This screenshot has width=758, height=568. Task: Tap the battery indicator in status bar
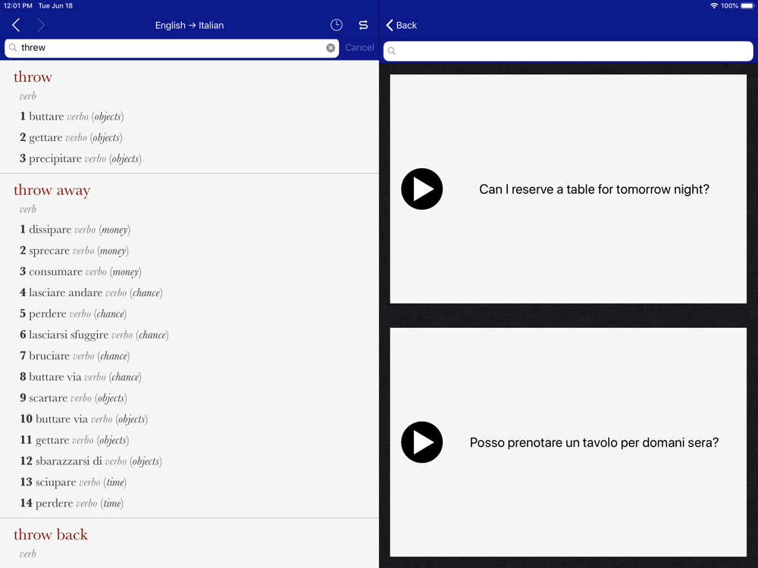point(747,6)
